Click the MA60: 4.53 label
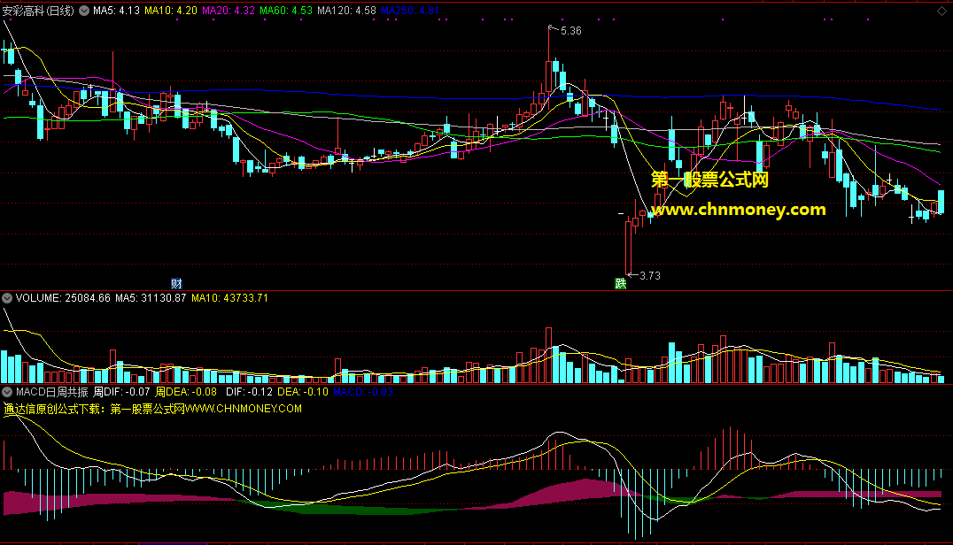Screen dimensions: 953x545 (x=286, y=11)
